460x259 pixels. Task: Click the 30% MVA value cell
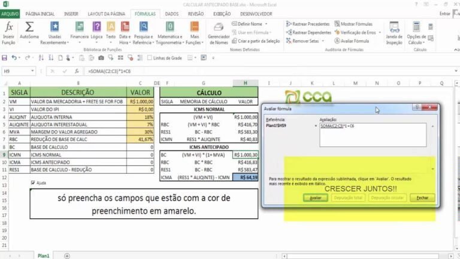(x=140, y=132)
